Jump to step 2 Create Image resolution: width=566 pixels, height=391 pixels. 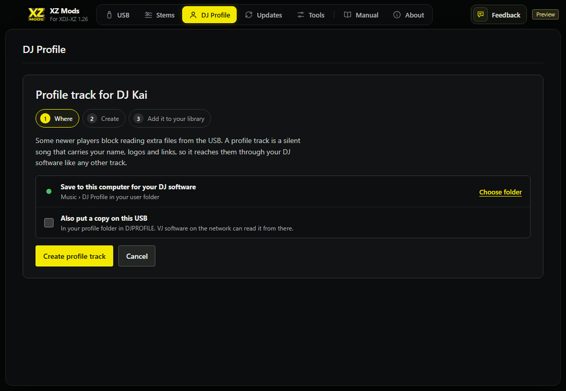click(104, 118)
